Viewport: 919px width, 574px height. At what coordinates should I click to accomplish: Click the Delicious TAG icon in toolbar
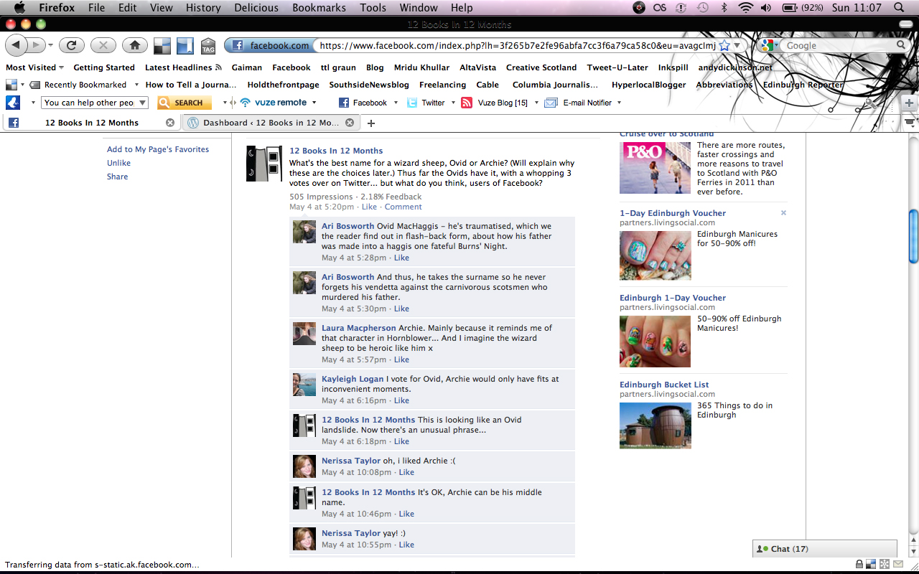pyautogui.click(x=208, y=46)
